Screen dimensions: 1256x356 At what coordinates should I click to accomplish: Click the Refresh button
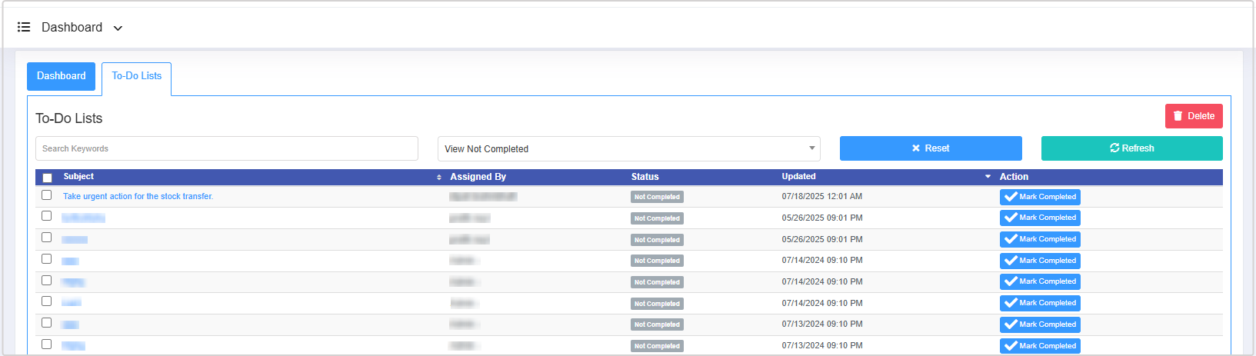pyautogui.click(x=1131, y=148)
